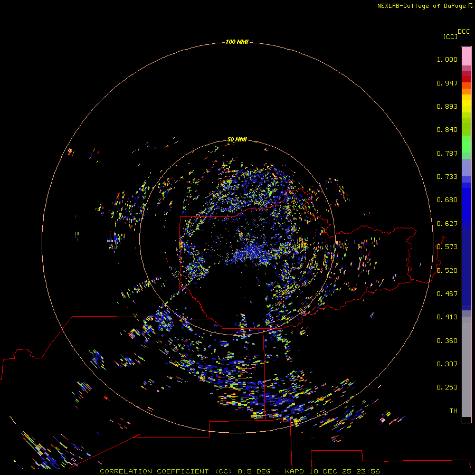Click the 0.893 legend value
Image resolution: width=475 pixels, height=475 pixels.
coord(447,106)
